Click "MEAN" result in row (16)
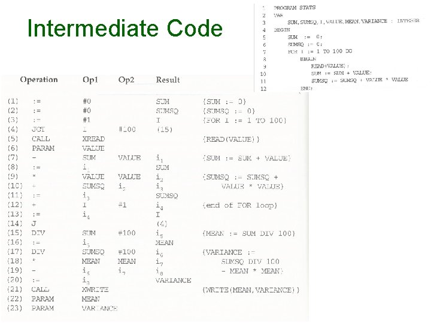The width and height of the screenshot is (431, 323). (165, 243)
